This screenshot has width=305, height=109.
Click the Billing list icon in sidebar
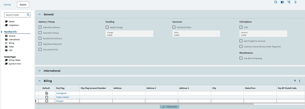6,43
